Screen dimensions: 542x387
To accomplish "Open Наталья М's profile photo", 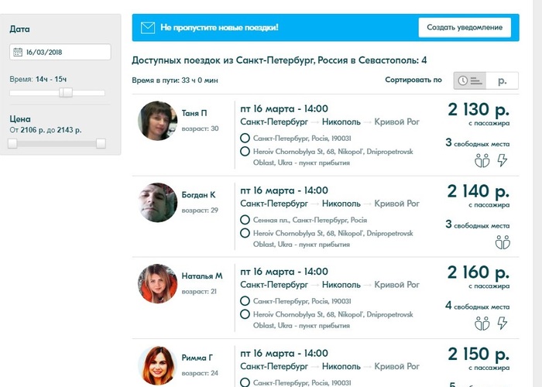I will pyautogui.click(x=157, y=284).
